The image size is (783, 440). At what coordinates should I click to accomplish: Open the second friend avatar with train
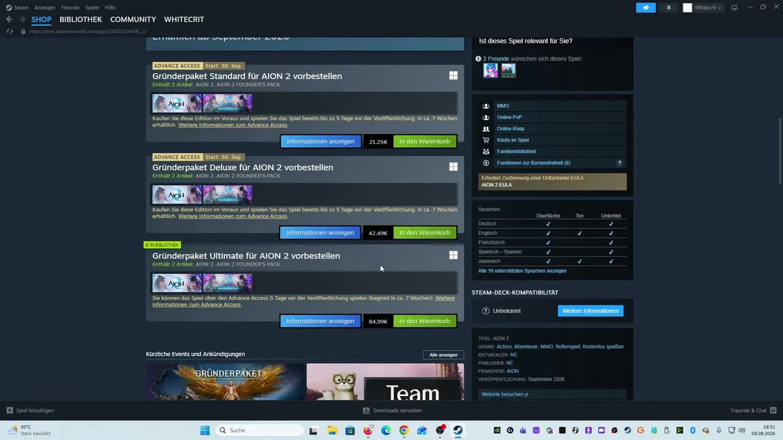pos(508,70)
